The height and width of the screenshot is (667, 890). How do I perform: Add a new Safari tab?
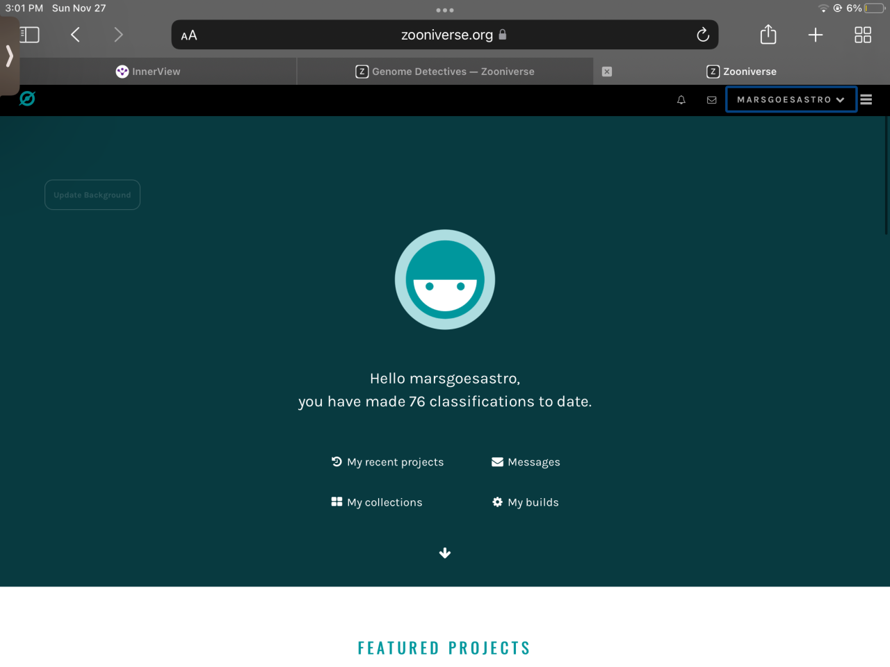click(x=816, y=35)
